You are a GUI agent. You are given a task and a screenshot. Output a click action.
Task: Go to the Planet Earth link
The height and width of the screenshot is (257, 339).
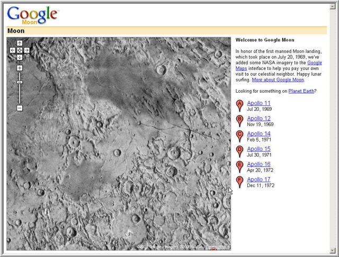click(x=301, y=91)
